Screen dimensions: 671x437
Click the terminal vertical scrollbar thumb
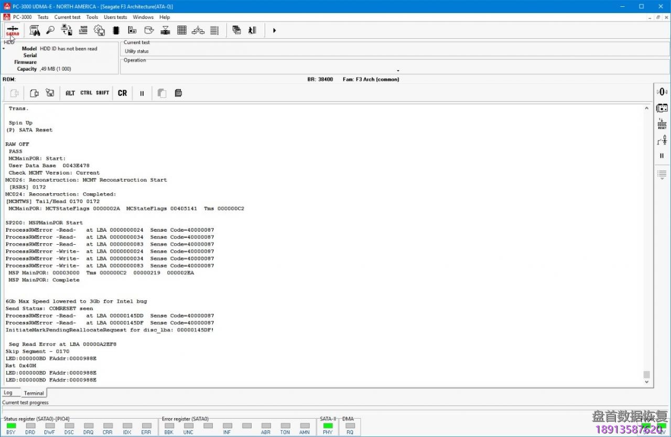point(646,375)
